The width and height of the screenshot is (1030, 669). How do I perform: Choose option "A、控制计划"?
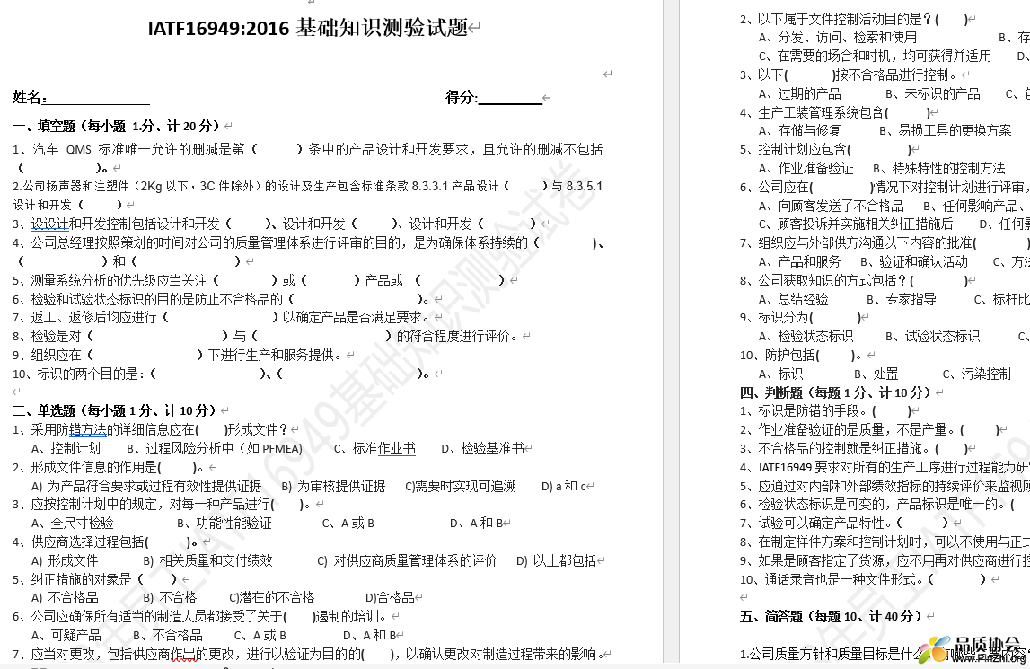point(66,449)
